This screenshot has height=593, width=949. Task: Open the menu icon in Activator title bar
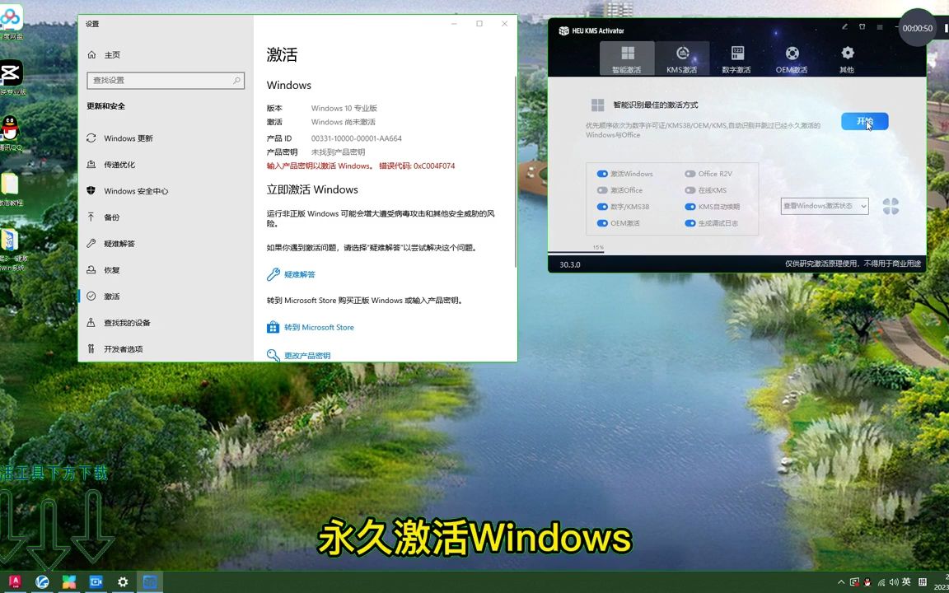(880, 27)
